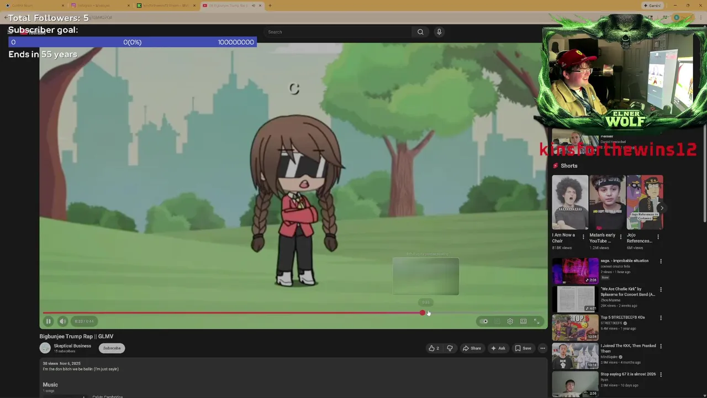Open a new browser tab with plus
Viewport: 707px width, 398px height.
[x=270, y=6]
